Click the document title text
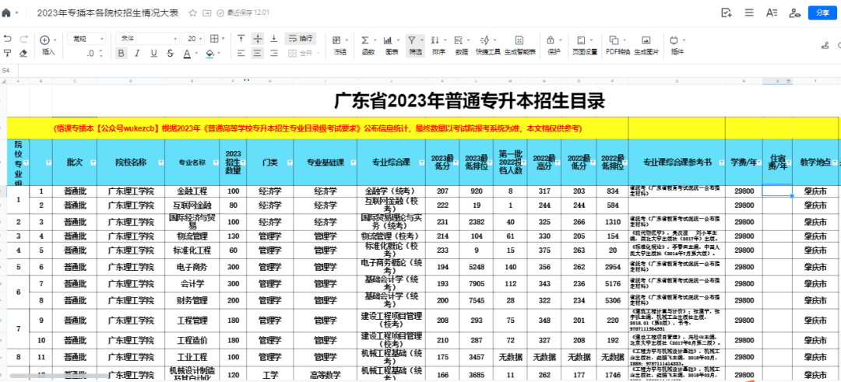The height and width of the screenshot is (382, 841). coord(107,13)
